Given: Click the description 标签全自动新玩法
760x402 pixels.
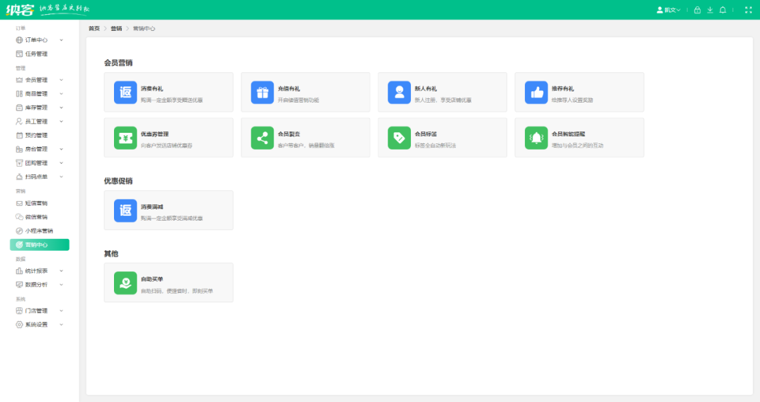Looking at the screenshot, I should (x=436, y=145).
